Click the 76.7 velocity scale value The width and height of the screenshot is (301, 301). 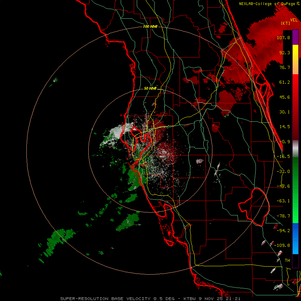[285, 67]
